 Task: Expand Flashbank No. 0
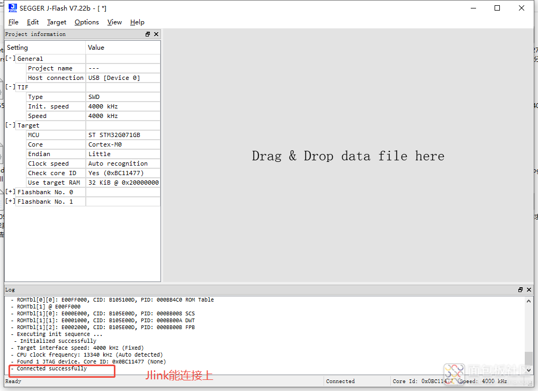pyautogui.click(x=10, y=192)
